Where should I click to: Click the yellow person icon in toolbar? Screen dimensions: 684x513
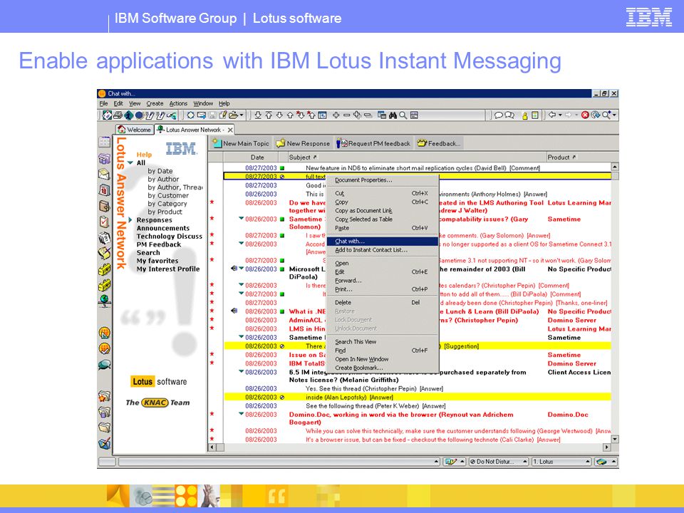tap(525, 115)
